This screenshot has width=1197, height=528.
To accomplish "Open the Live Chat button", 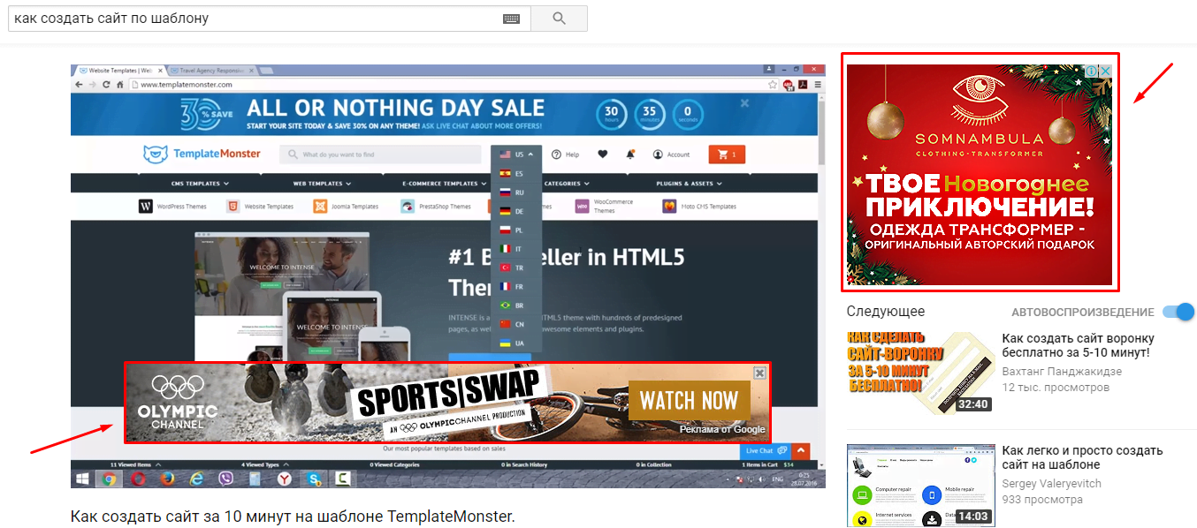I will coord(766,451).
